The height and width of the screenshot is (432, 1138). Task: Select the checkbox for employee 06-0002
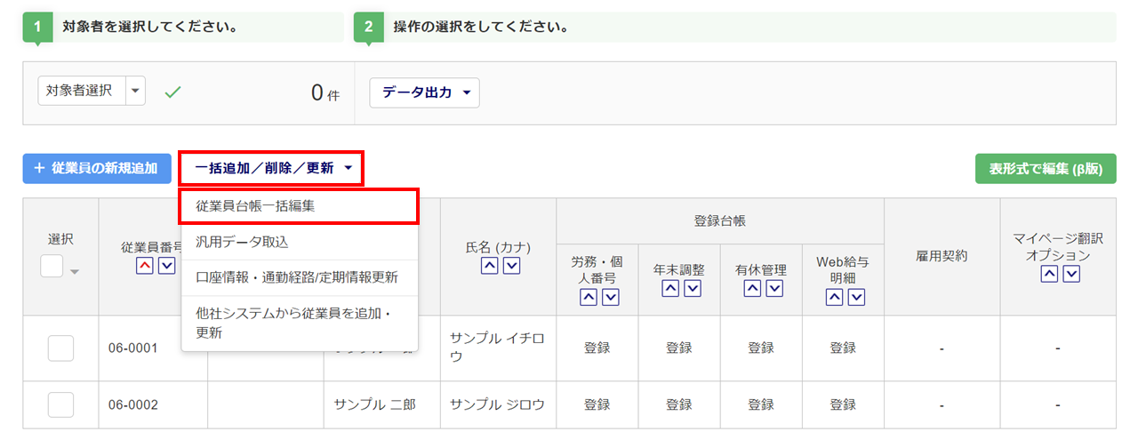(x=60, y=404)
